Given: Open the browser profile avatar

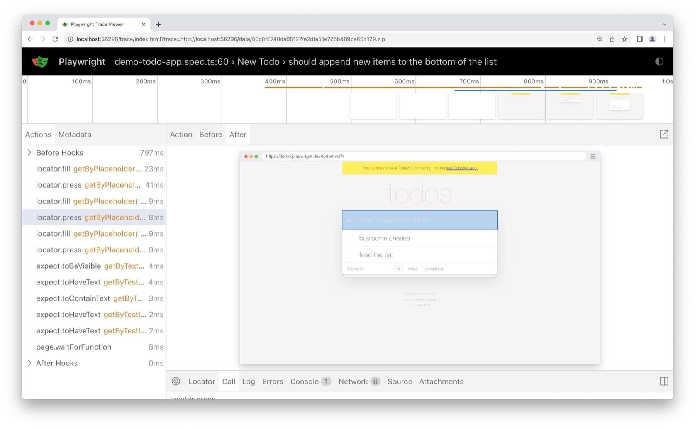Looking at the screenshot, I should pyautogui.click(x=652, y=39).
